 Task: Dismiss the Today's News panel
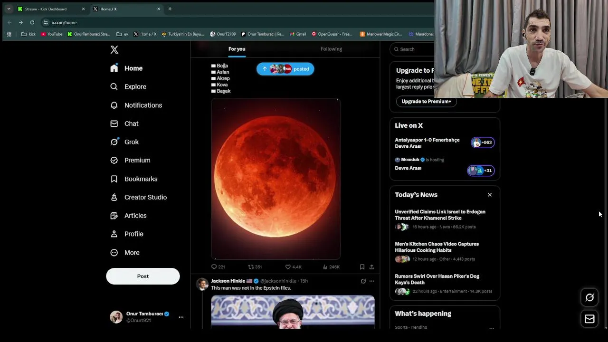(490, 195)
